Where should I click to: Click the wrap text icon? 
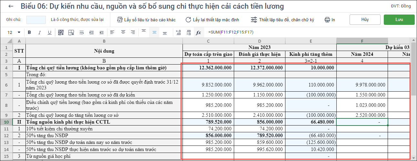tap(82, 32)
